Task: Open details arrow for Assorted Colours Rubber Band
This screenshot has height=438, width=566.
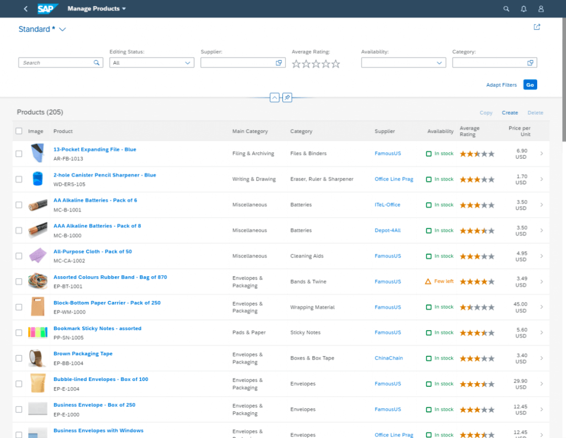Action: 541,282
